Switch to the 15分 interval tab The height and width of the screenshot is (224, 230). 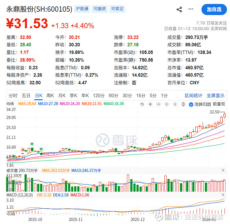coord(141,96)
